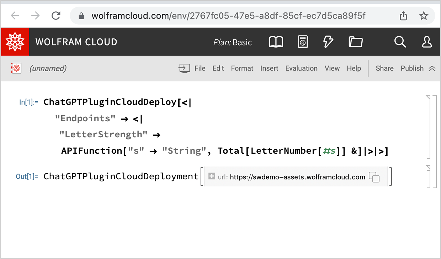
Task: Click the WOLFRAM CLOUD title text
Action: click(x=76, y=42)
